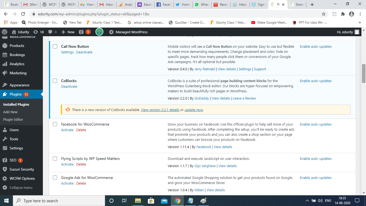Open Windows Start menu
The image size is (366, 206).
tap(6, 201)
